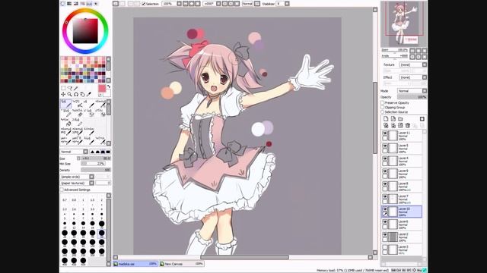Click the Undo arrow in top toolbar
Screen dimensions: 487x273
[x=116, y=4]
